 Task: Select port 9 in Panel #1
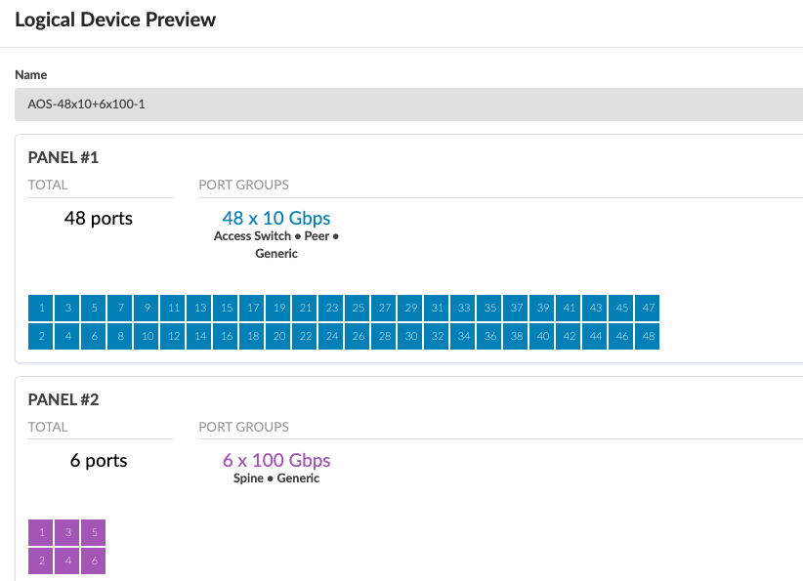(x=147, y=308)
